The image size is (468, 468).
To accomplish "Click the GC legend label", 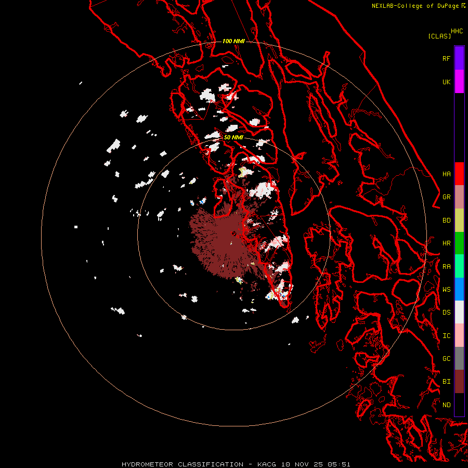I will point(446,359).
